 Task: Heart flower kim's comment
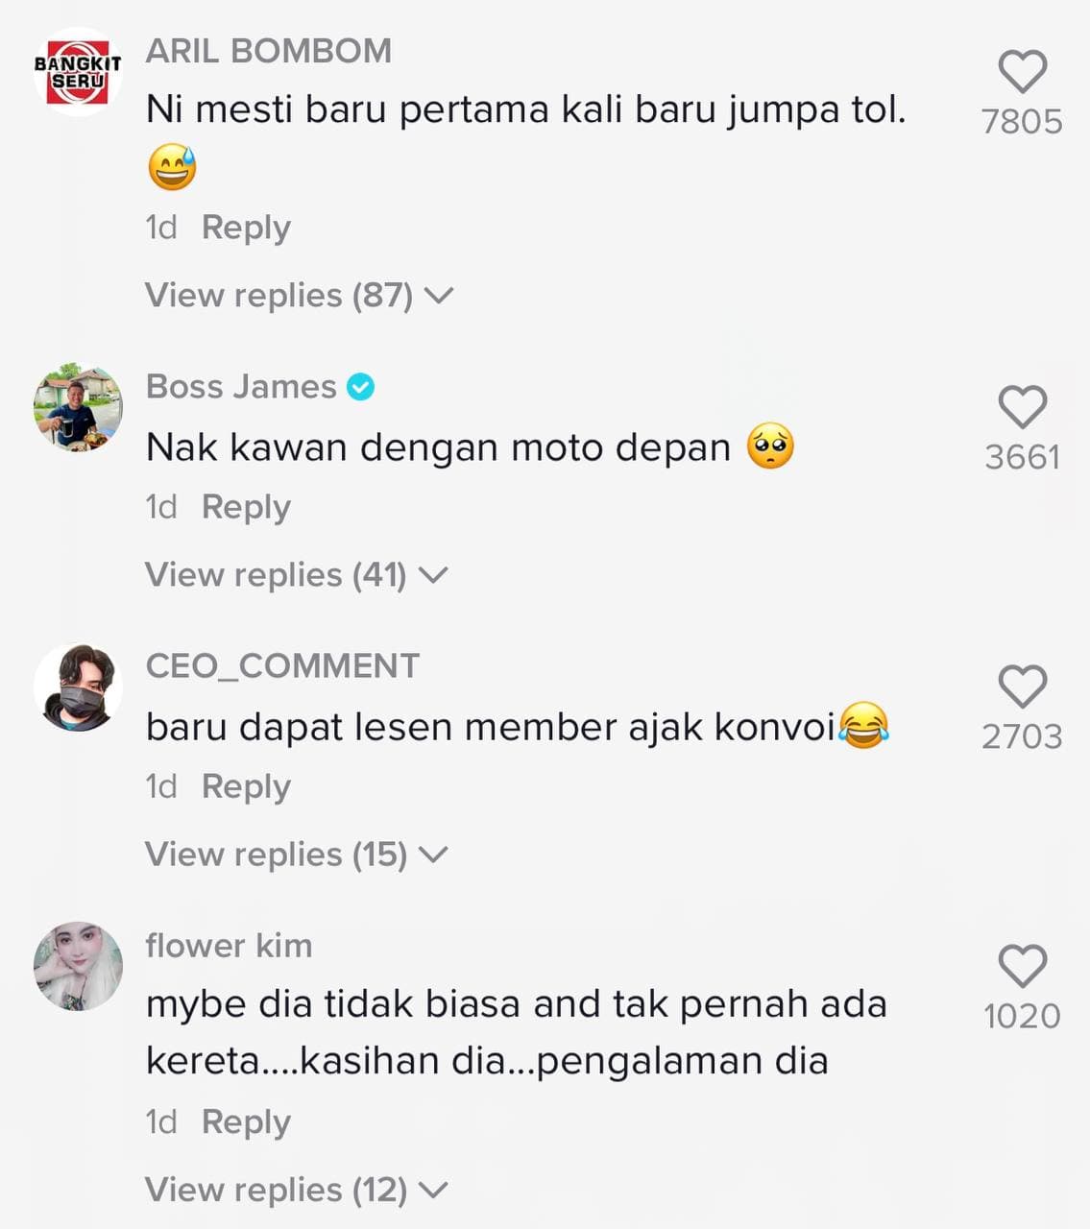click(1022, 966)
